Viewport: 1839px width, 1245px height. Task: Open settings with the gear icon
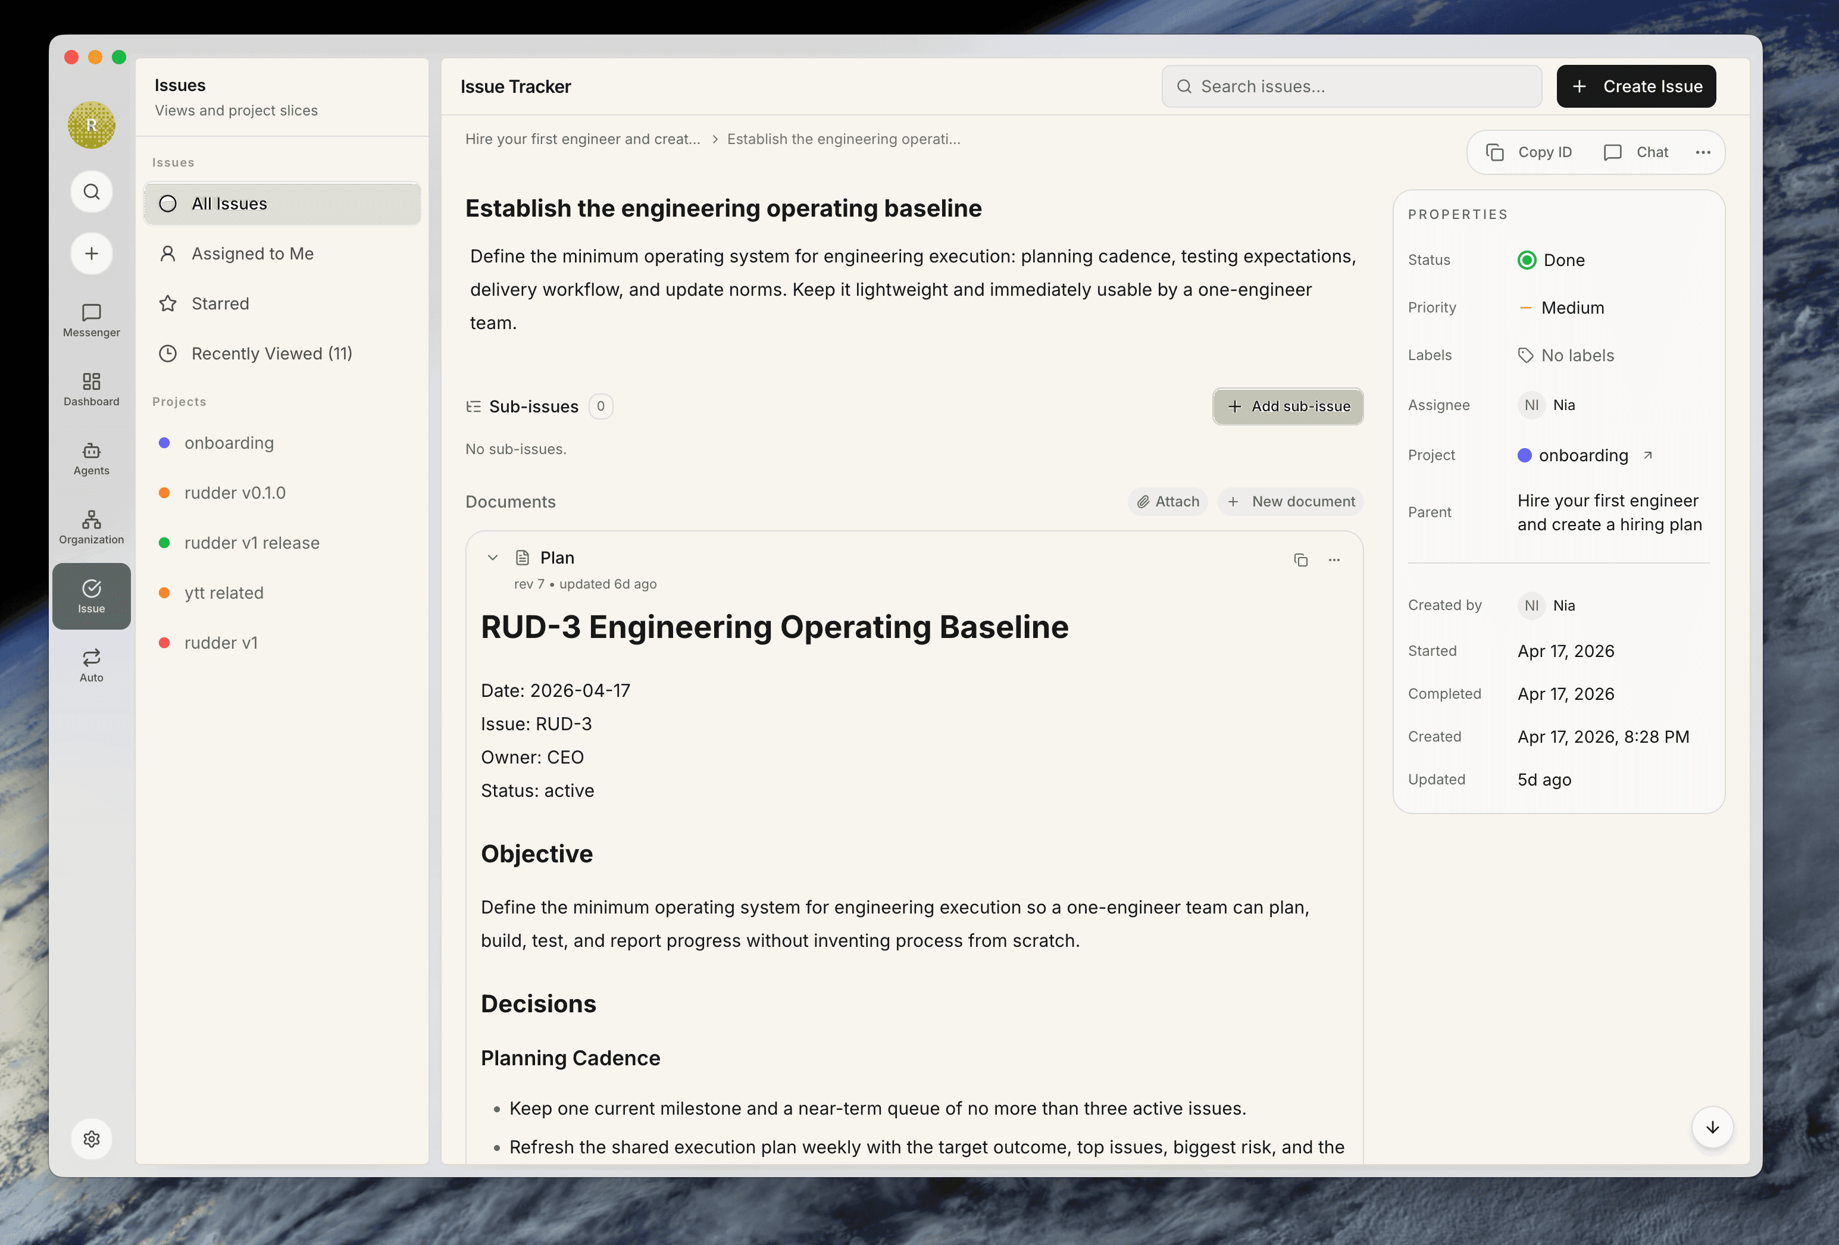coord(92,1138)
